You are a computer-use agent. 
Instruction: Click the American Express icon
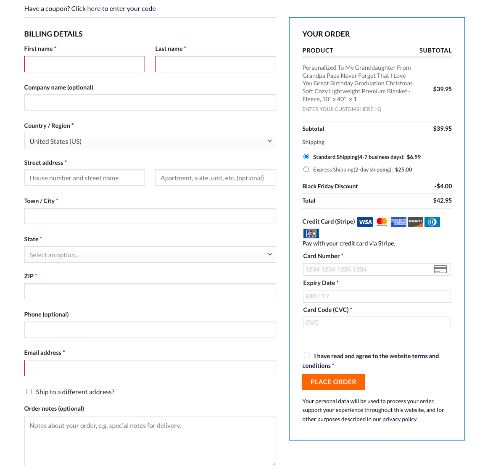398,222
